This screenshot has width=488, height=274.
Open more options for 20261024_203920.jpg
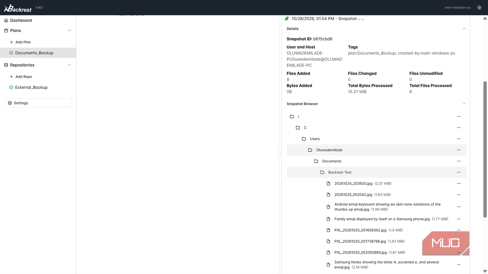(x=459, y=183)
